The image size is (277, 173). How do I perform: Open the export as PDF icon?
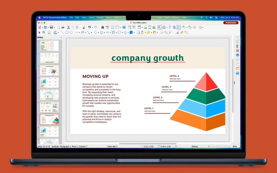(x=58, y=27)
